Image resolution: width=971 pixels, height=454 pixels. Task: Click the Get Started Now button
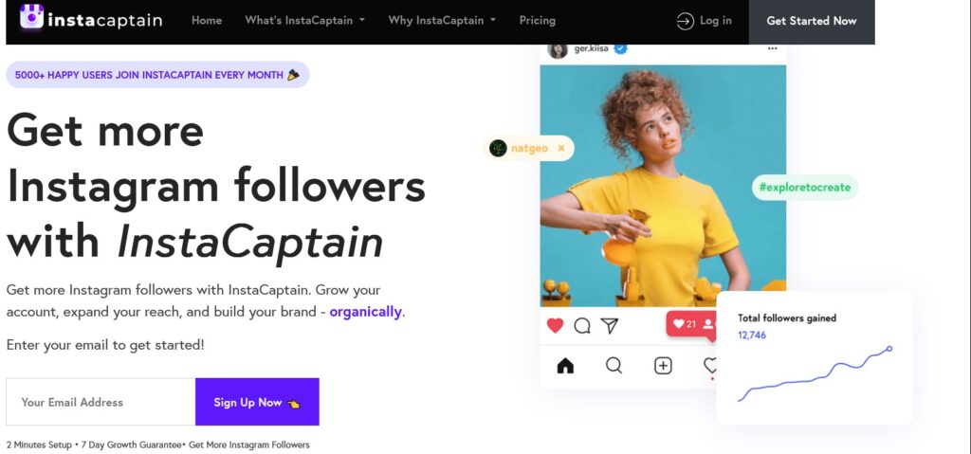pos(812,21)
